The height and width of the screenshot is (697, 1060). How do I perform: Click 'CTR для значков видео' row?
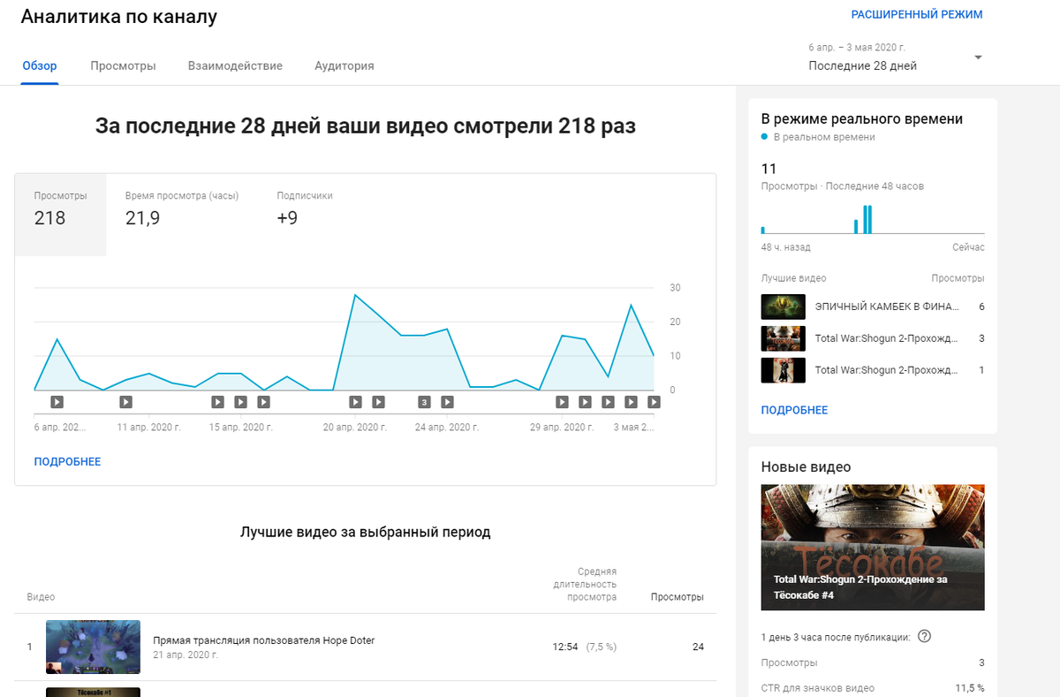click(873, 688)
